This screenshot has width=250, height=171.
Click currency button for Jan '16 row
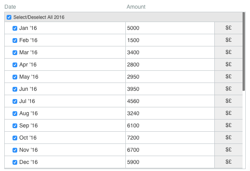pyautogui.click(x=228, y=28)
